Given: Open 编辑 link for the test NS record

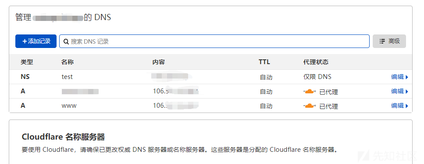Looking at the screenshot, I should [397, 77].
